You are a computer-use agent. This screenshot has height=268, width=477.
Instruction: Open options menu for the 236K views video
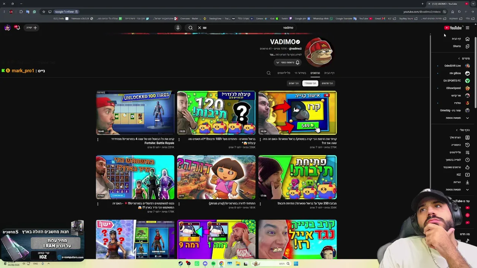(179, 140)
